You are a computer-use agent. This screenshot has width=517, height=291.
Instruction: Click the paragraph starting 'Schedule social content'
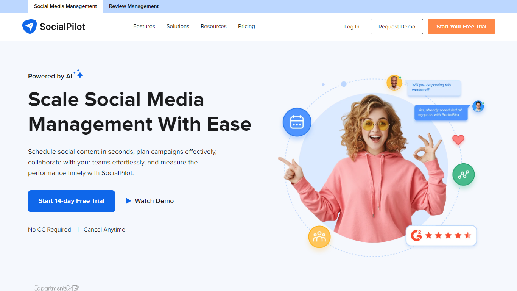[123, 162]
